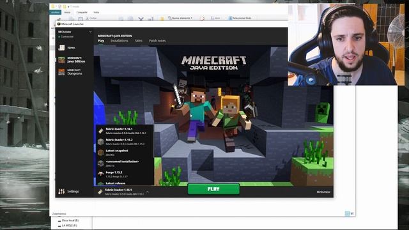Open launcher Settings

(x=68, y=192)
